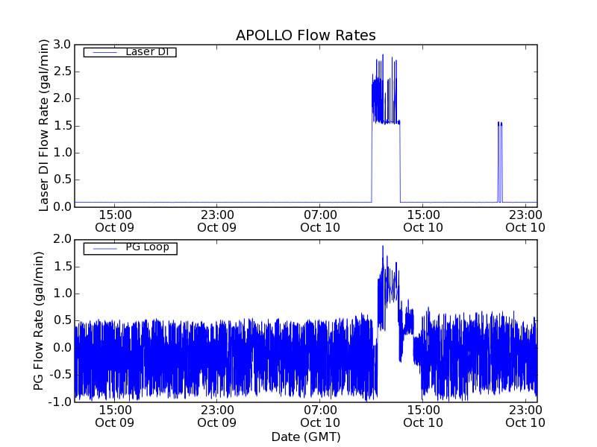The image size is (597, 447).
Task: Click the blue line sample in PG Loop legend
Action: [103, 248]
